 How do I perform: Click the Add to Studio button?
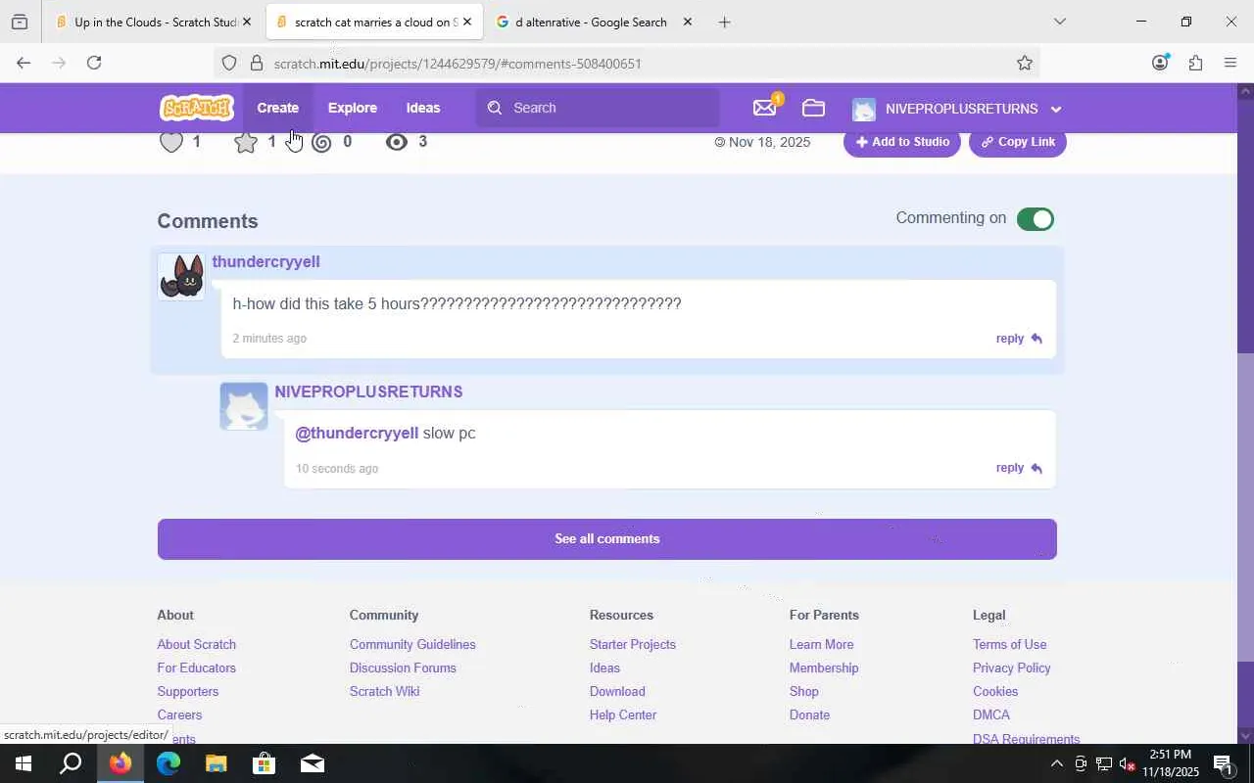coord(902,142)
